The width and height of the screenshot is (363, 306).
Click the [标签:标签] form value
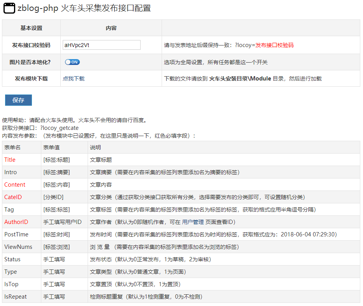click(56, 210)
